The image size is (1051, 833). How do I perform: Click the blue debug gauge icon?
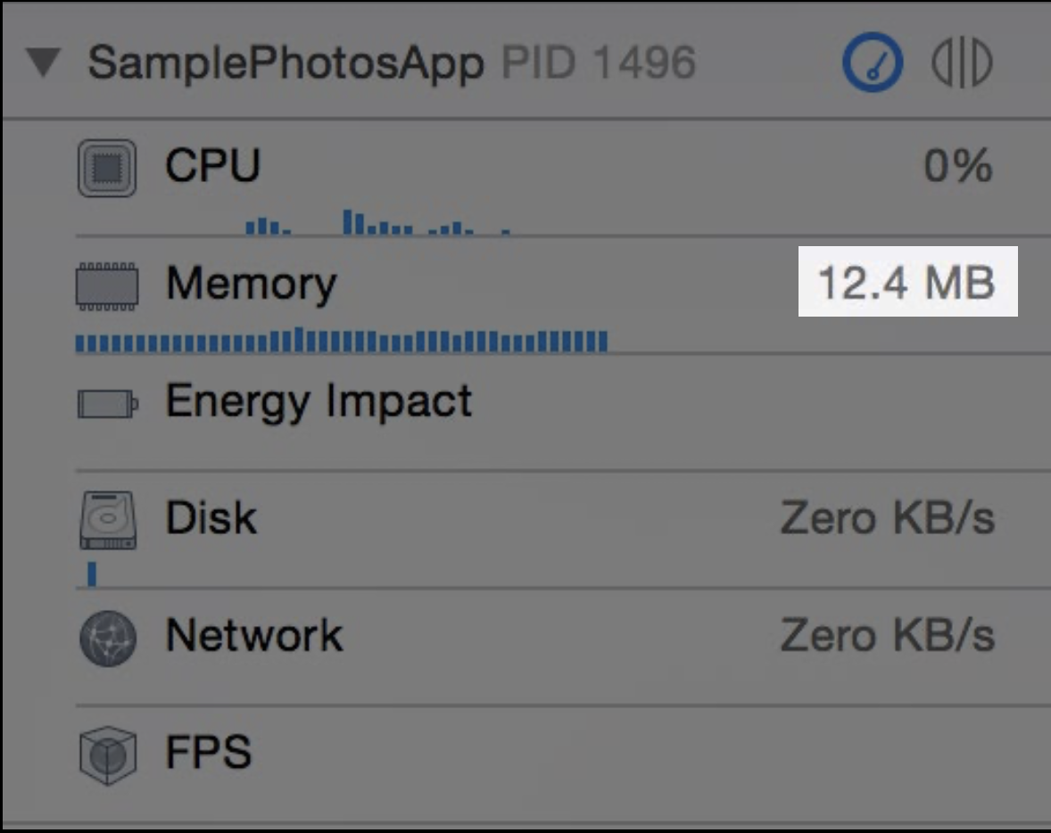872,62
